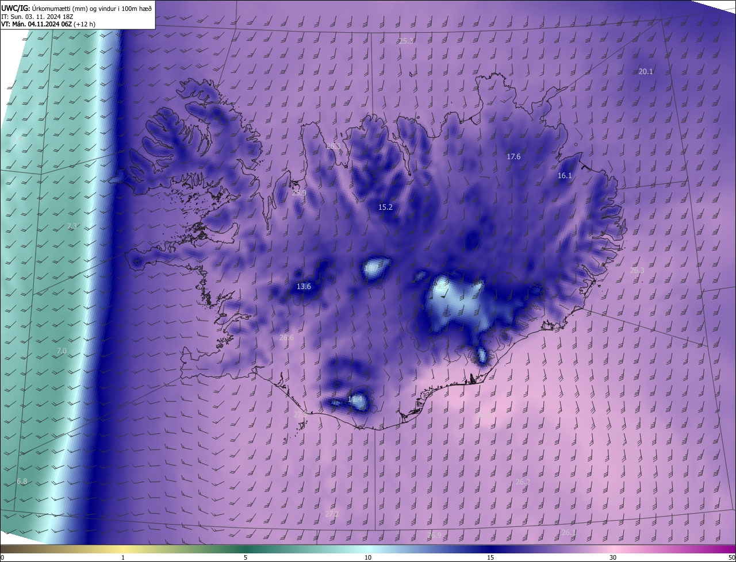Click the colorbar tick label 30
The image size is (736, 562).
click(x=613, y=557)
